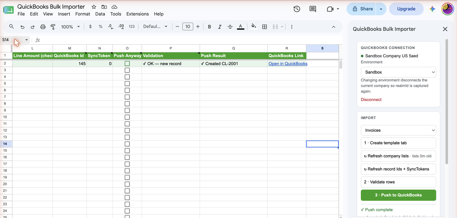
Task: Open version history clock icon
Action: pos(297,9)
